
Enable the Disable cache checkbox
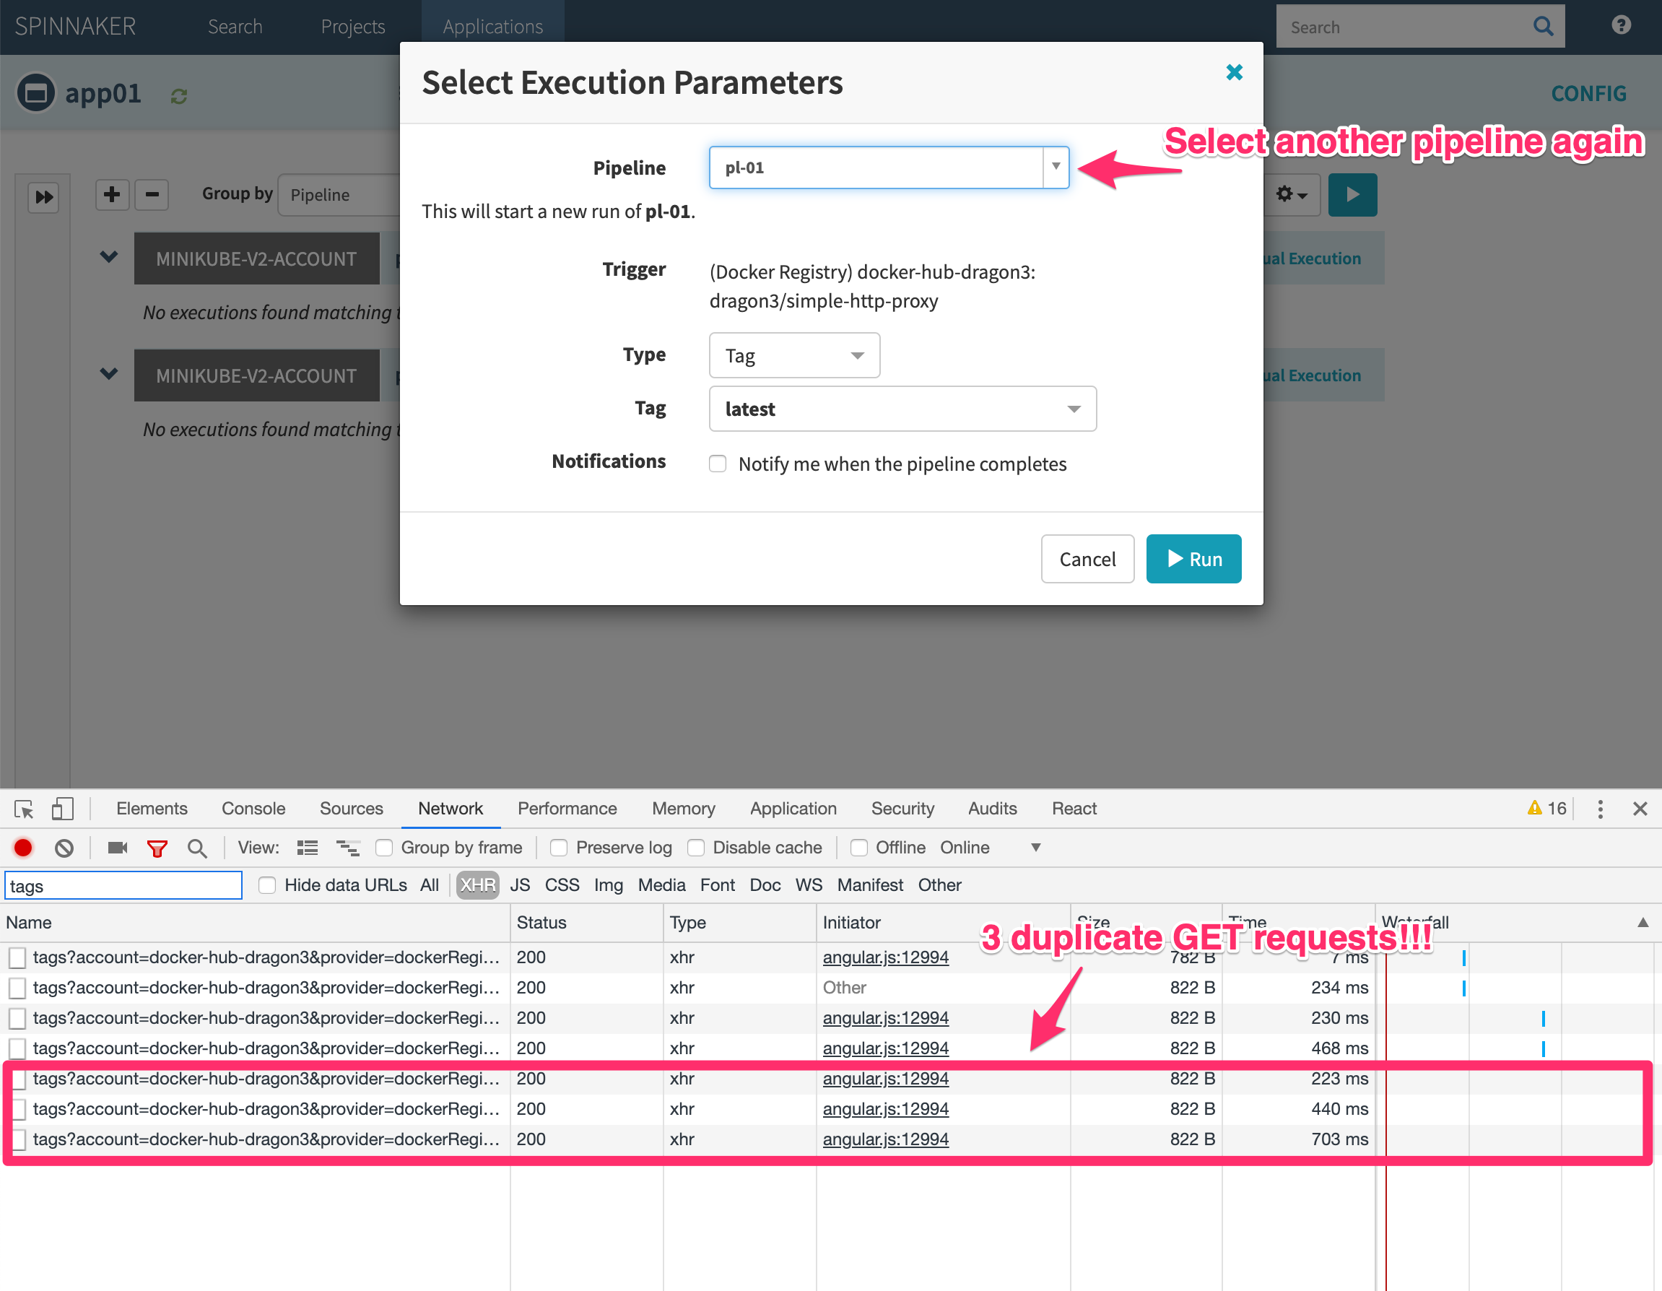tap(695, 847)
